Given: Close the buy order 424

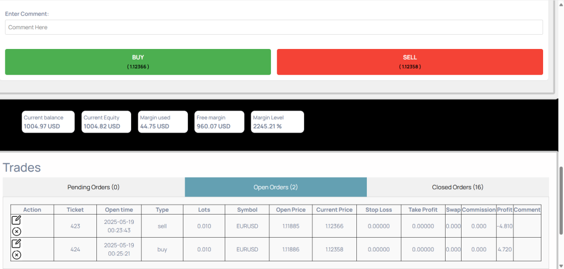Looking at the screenshot, I should click(17, 255).
